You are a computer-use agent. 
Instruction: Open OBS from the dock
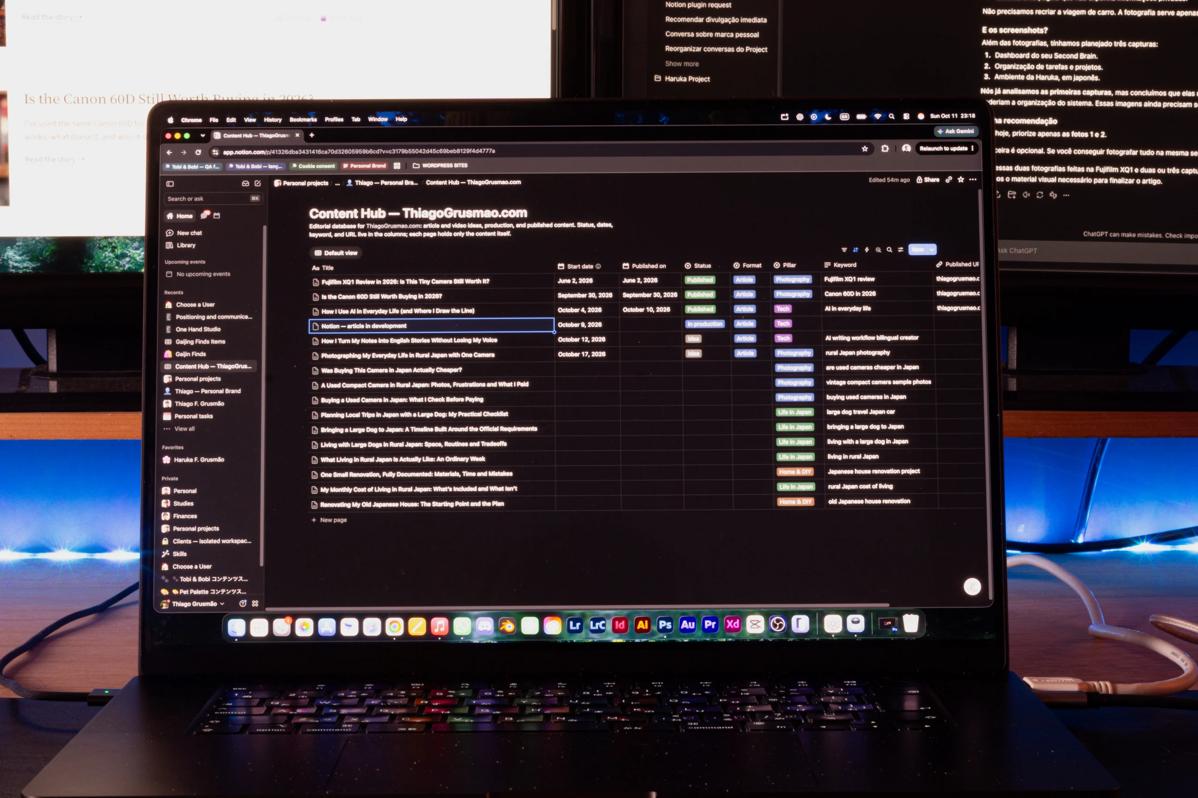(777, 624)
